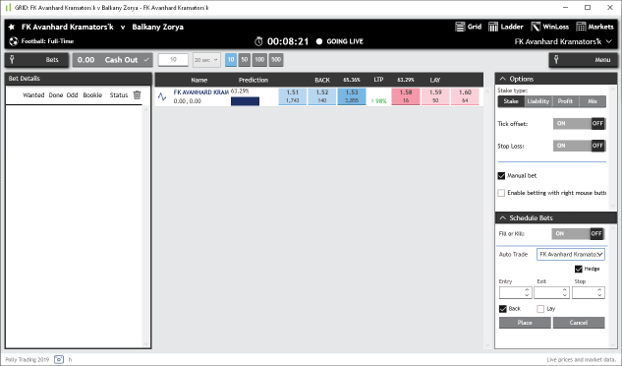Viewport: 622px width, 366px height.
Task: Collapse the Options panel
Action: click(x=503, y=79)
